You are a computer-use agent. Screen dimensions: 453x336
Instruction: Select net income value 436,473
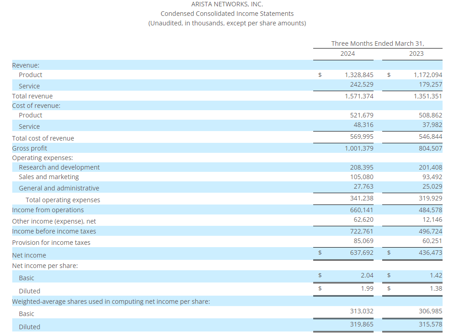[x=430, y=253]
